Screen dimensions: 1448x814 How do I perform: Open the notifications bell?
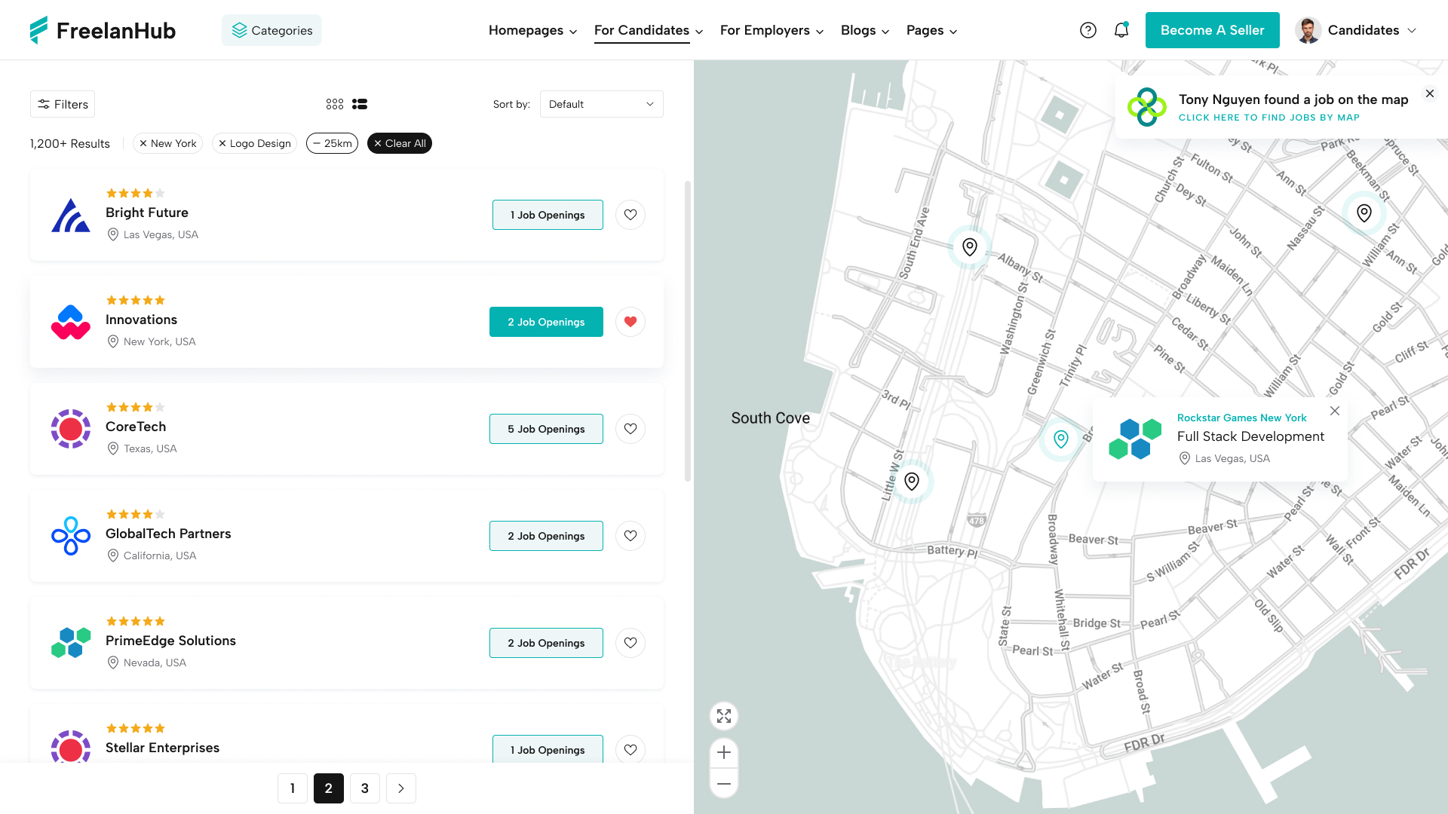click(1121, 30)
